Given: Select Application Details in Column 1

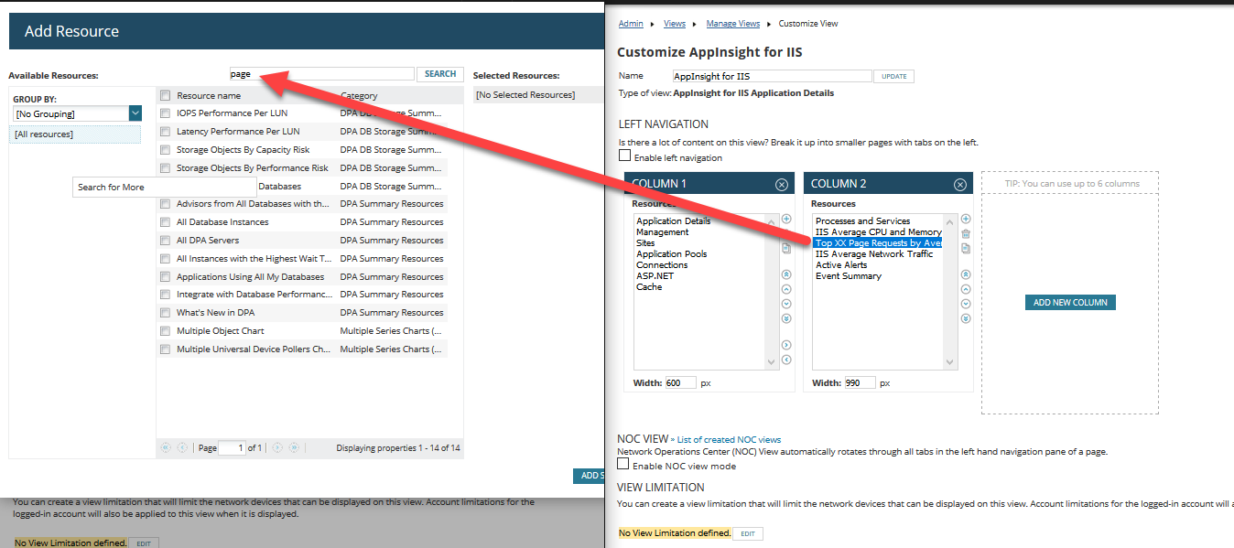Looking at the screenshot, I should (674, 221).
